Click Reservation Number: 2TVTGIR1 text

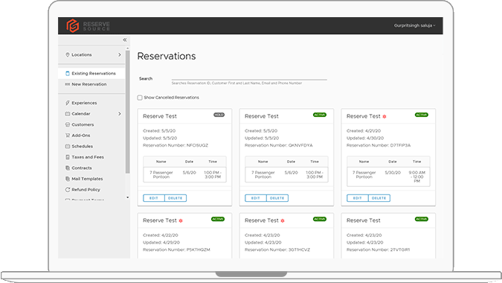coord(378,250)
